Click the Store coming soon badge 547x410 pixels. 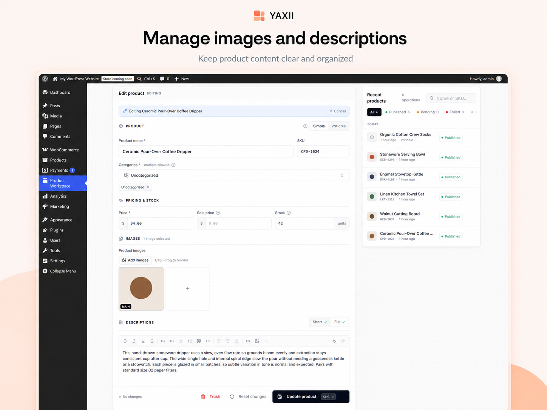click(x=118, y=79)
